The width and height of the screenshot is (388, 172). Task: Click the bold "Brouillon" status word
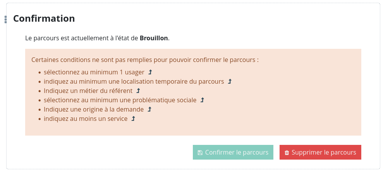[154, 38]
